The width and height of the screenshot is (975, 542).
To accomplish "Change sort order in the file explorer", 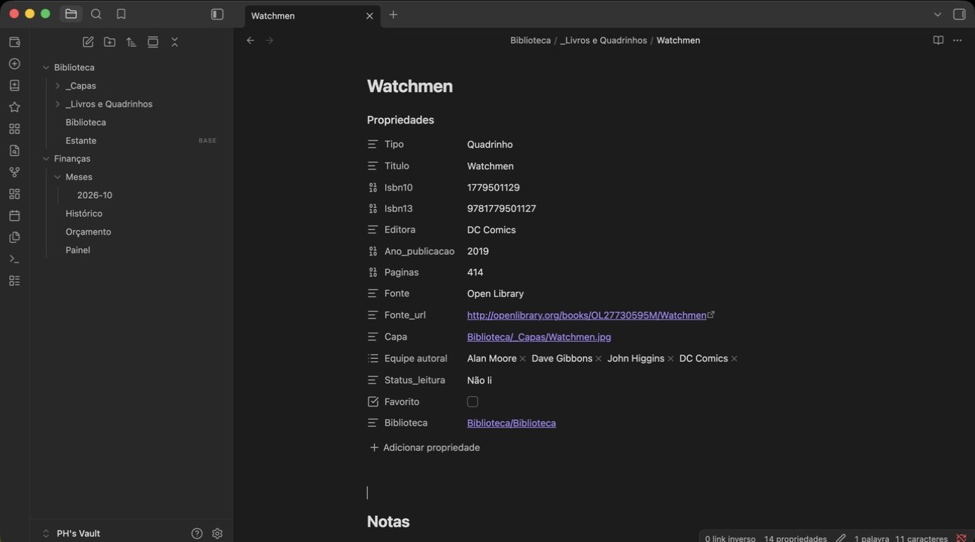I will 131,42.
